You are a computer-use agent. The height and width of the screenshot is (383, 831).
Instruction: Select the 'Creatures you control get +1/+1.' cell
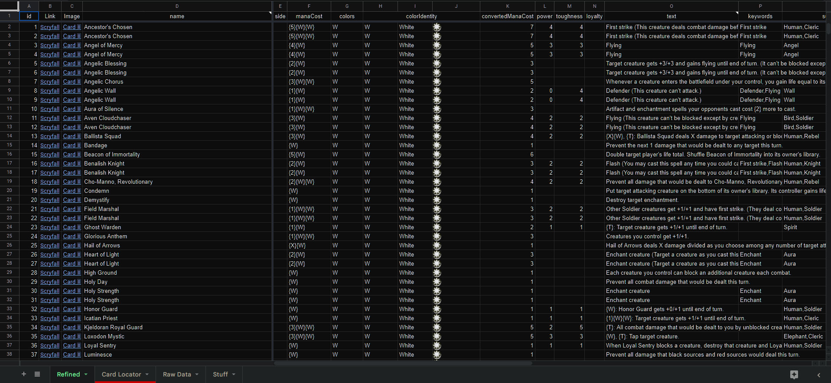pos(671,236)
